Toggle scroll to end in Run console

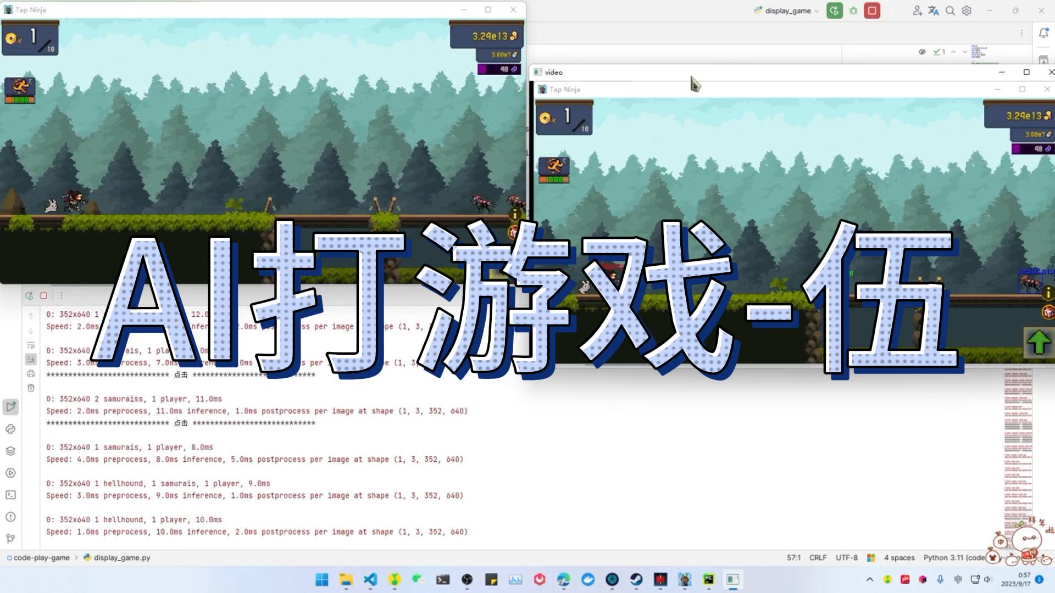[31, 359]
